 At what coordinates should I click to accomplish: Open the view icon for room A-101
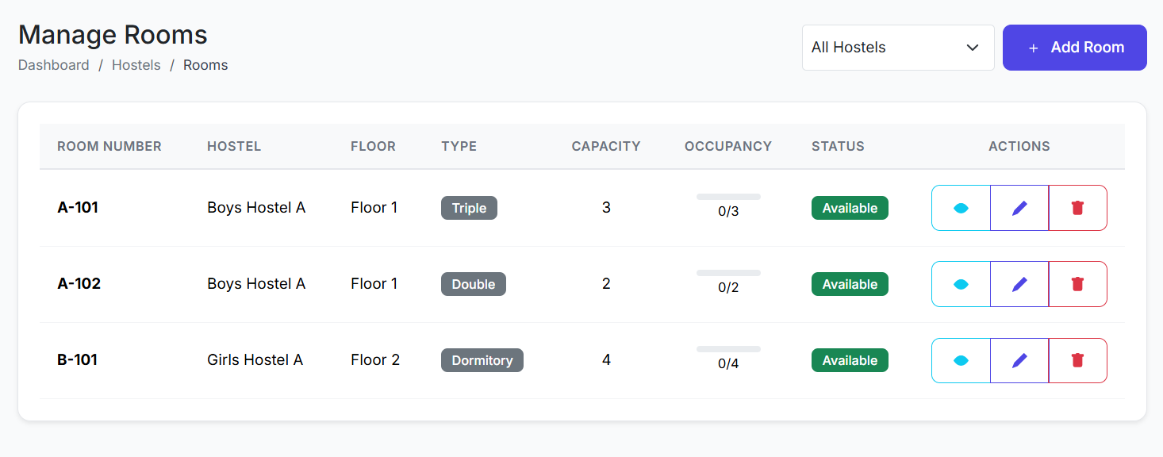961,207
